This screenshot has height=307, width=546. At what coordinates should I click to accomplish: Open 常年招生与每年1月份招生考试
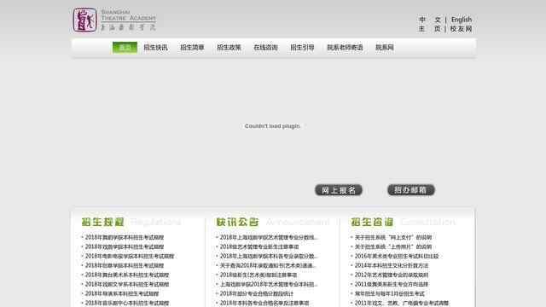[x=390, y=293]
